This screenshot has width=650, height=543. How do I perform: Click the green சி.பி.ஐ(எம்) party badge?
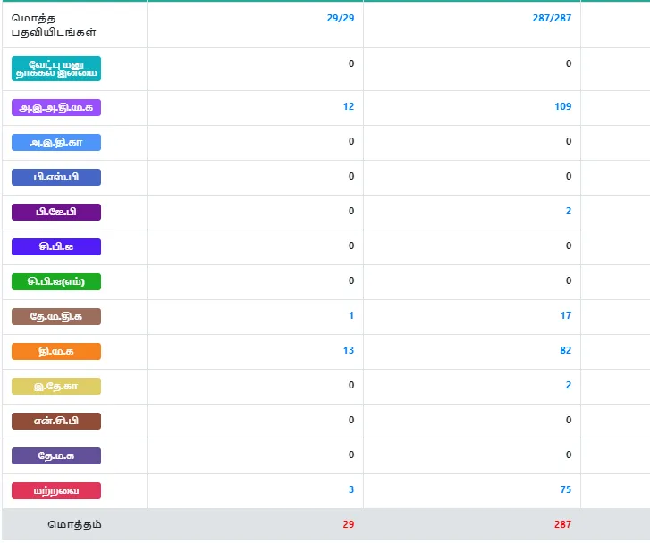56,281
